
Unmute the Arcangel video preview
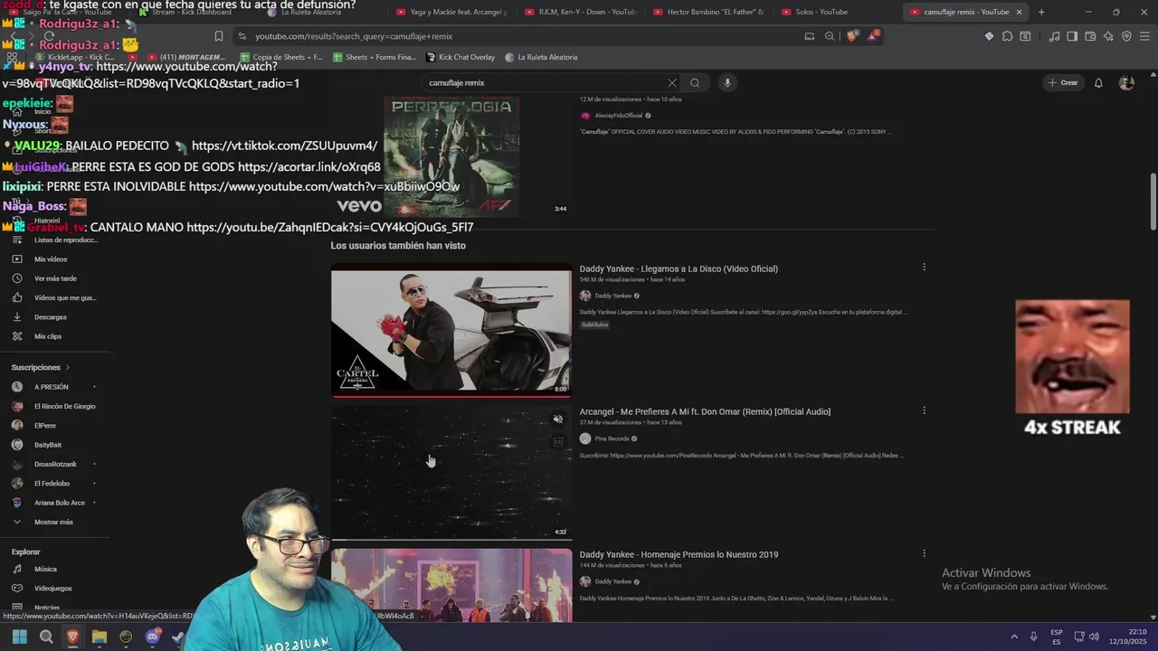click(x=558, y=420)
